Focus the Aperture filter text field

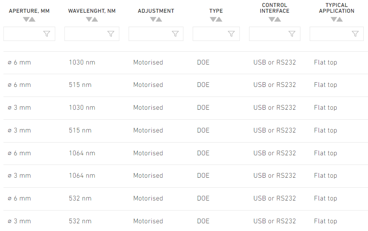click(x=29, y=34)
